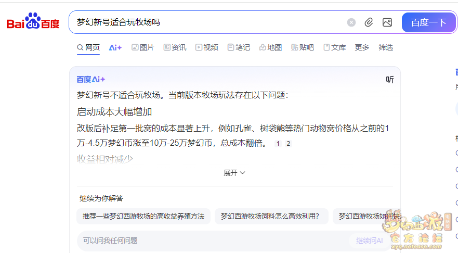Image resolution: width=458 pixels, height=253 pixels.
Task: Open citation reference 2
Action: pyautogui.click(x=289, y=143)
